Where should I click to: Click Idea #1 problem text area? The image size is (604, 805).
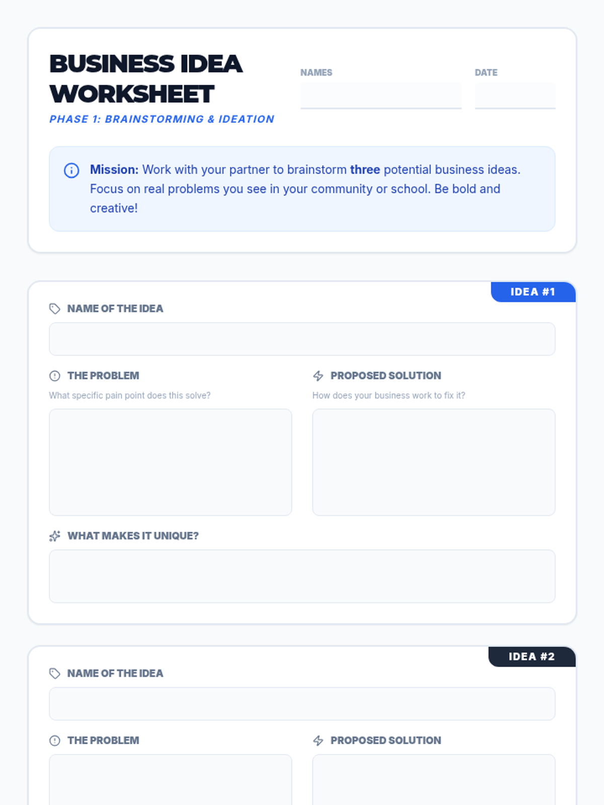[x=170, y=462]
